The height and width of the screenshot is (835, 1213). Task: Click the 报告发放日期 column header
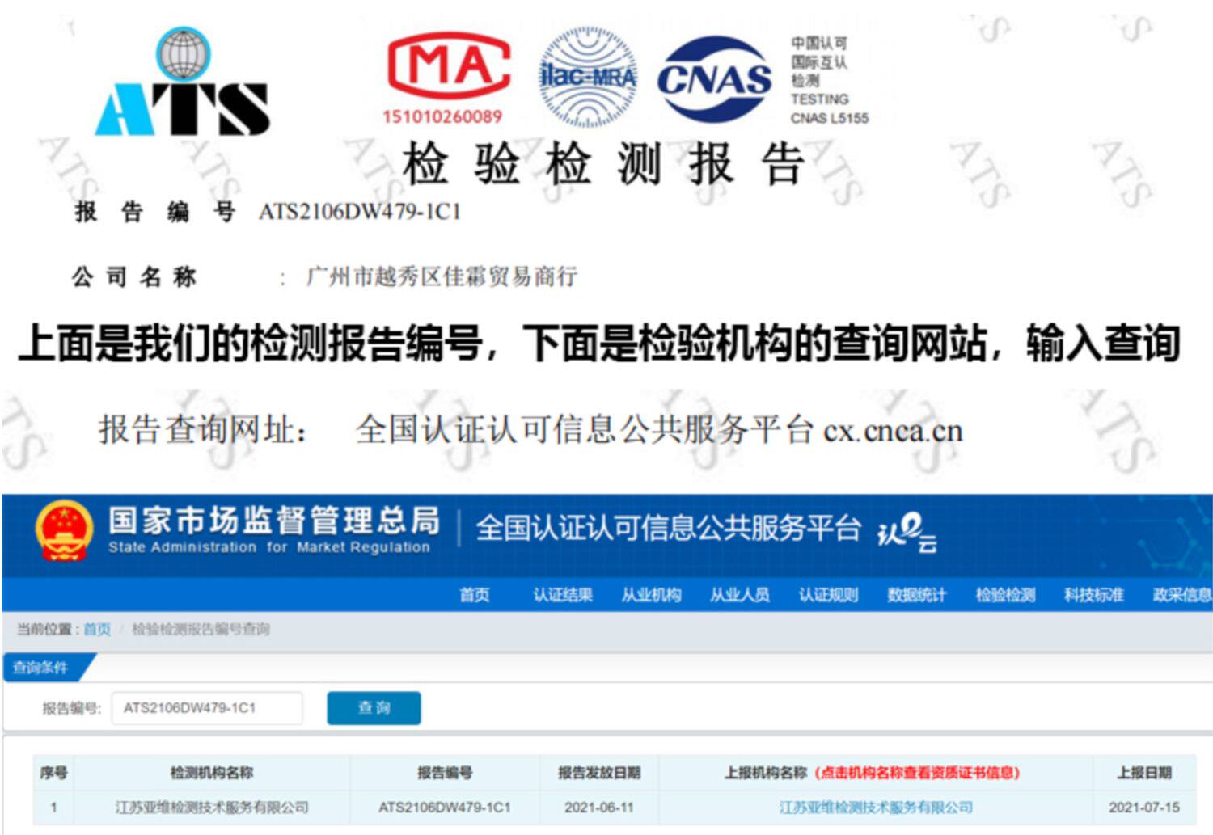599,773
